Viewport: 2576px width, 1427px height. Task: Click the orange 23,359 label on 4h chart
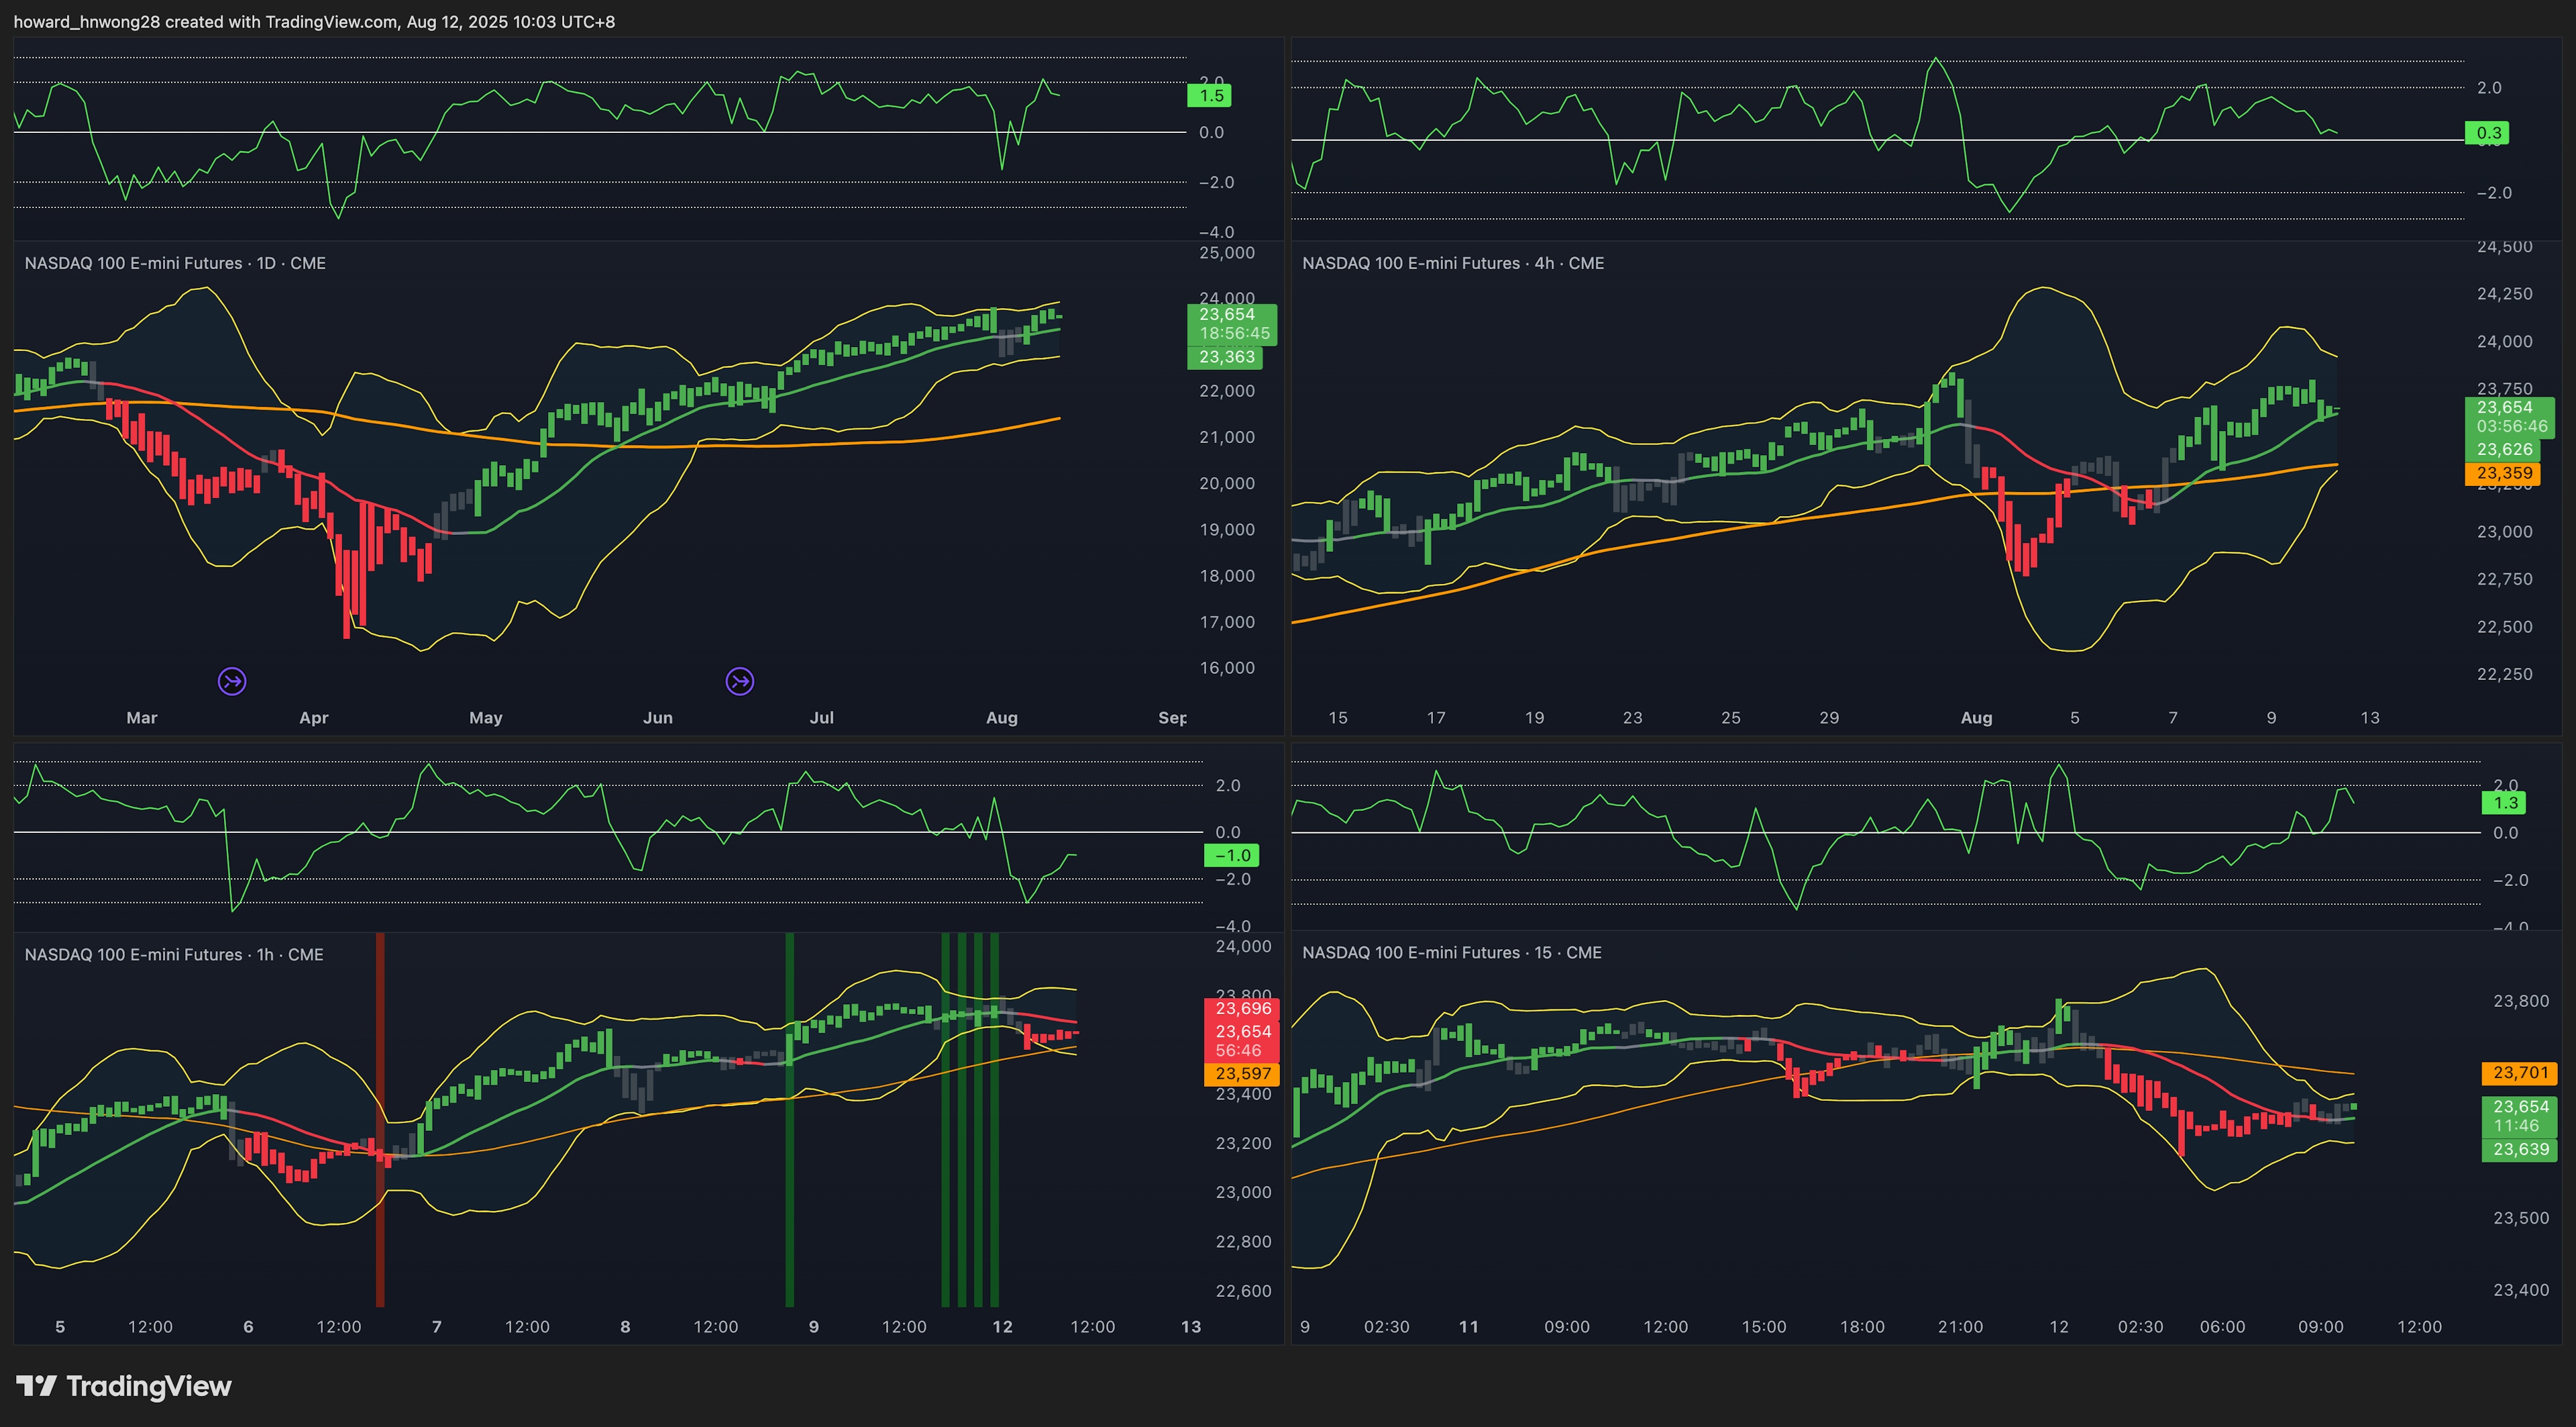(2503, 473)
